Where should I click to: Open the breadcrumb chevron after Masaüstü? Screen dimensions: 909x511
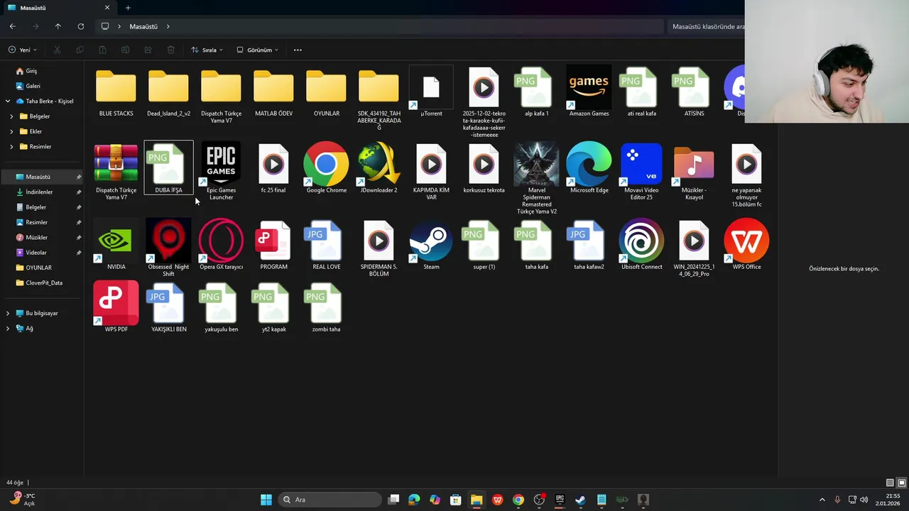168,26
